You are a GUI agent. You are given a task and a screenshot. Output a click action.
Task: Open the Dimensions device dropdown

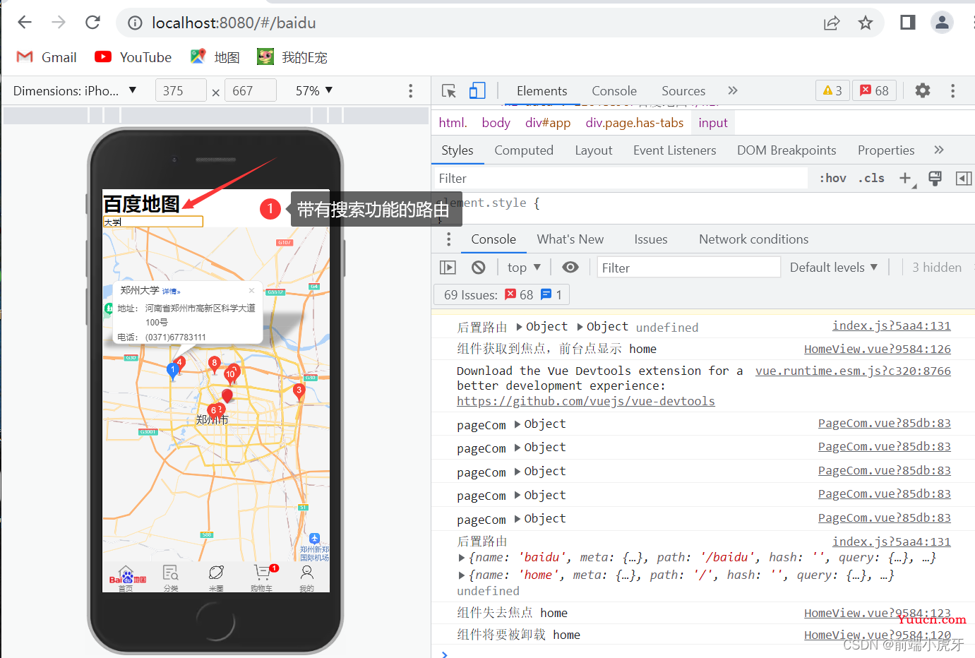pos(75,90)
